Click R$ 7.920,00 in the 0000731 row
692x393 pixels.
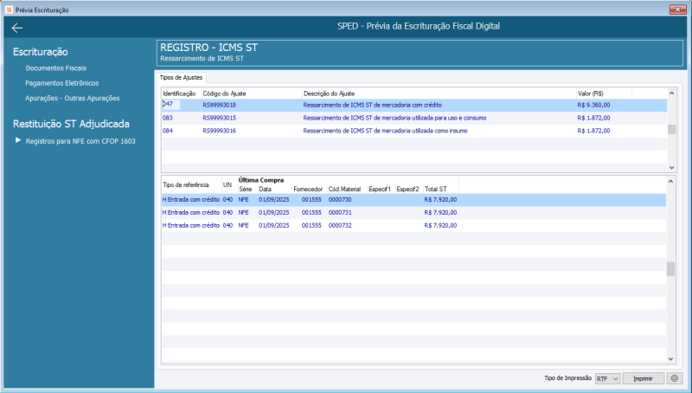pos(440,212)
